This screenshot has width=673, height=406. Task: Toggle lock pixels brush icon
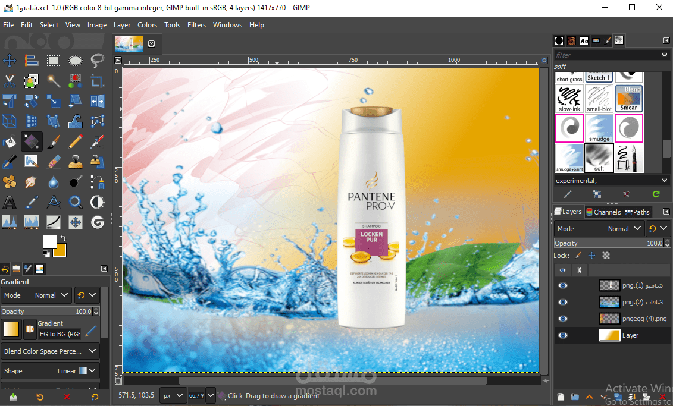click(x=578, y=256)
